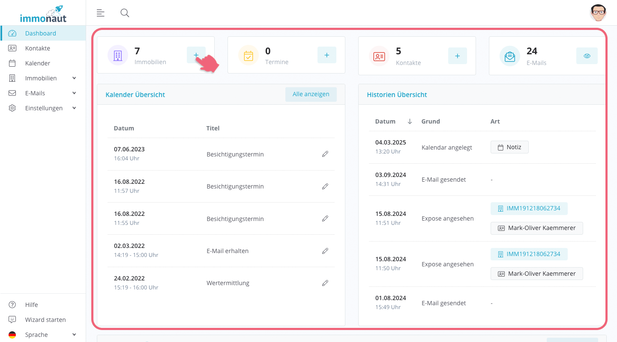Open search from the top bar
Screen dimensions: 617x342
125,13
